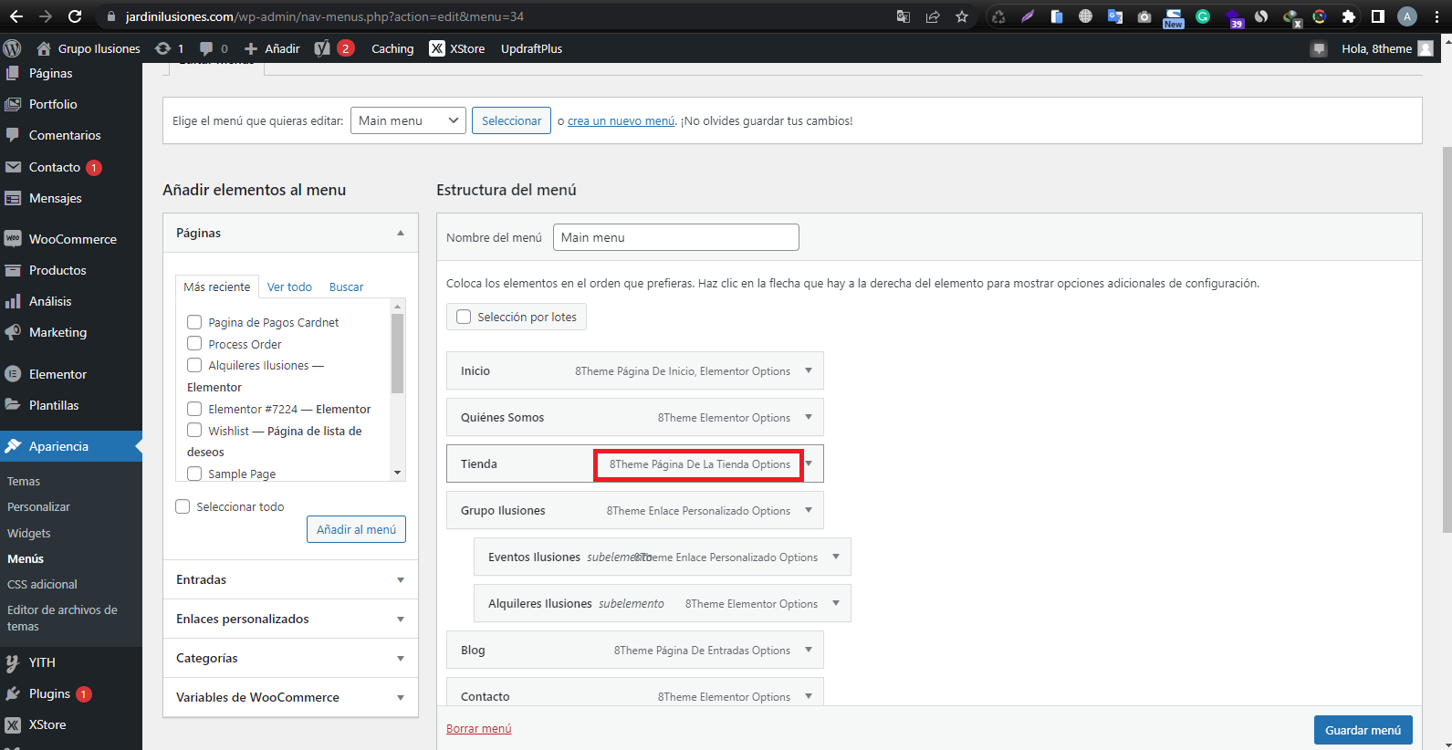The height and width of the screenshot is (750, 1452).
Task: Expand Alquileres Ilusiones subitem arrow
Action: [x=836, y=603]
